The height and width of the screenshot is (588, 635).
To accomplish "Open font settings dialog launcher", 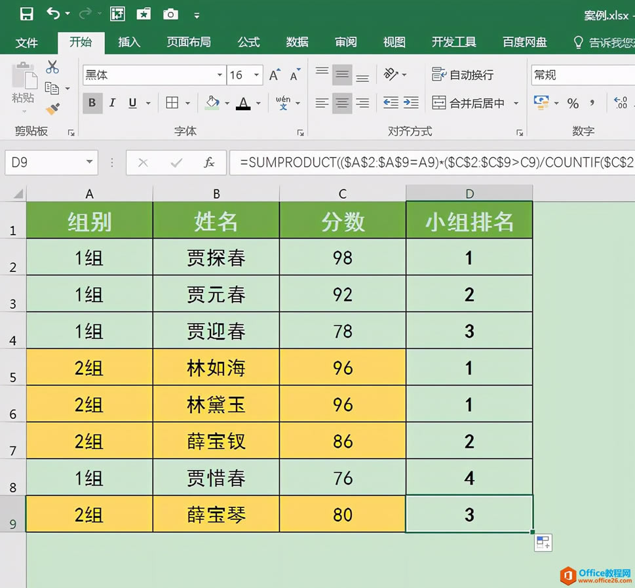I will point(301,132).
